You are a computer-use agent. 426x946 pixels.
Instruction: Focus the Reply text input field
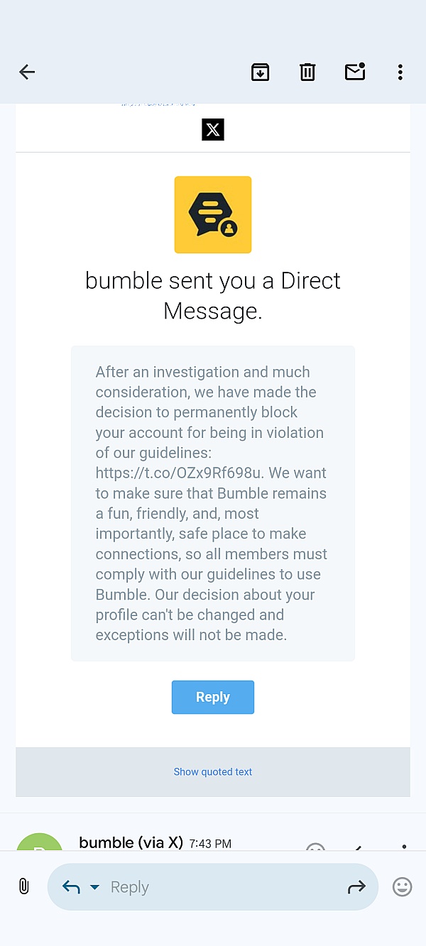pyautogui.click(x=213, y=887)
